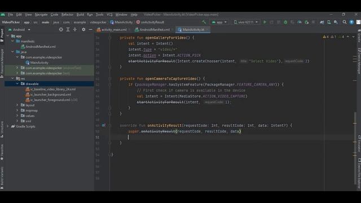
Task: Open the app run configuration dropdown
Action: [x=219, y=22]
